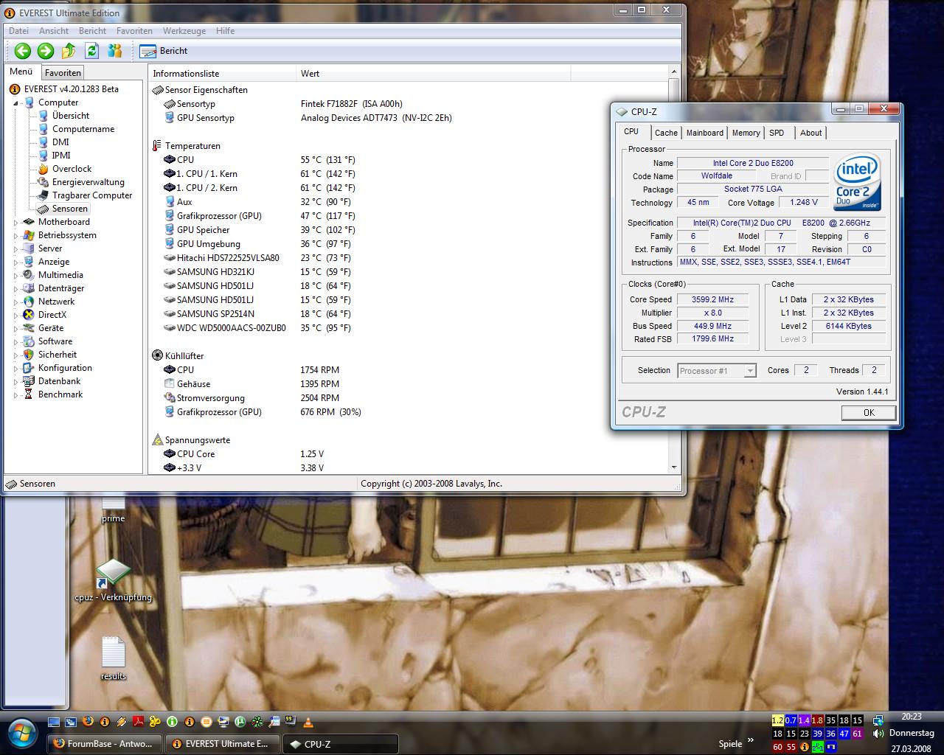The image size is (944, 755).
Task: Expand the Multimedia tree node
Action: 15,275
